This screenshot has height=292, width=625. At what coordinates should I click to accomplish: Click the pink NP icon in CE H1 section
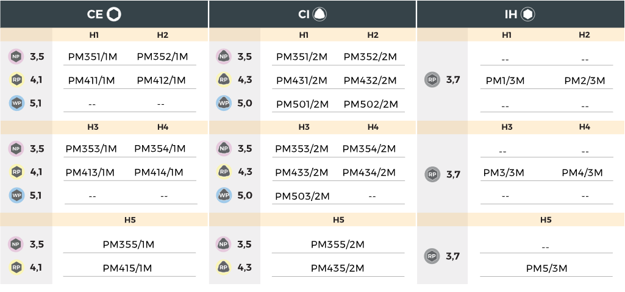click(16, 56)
